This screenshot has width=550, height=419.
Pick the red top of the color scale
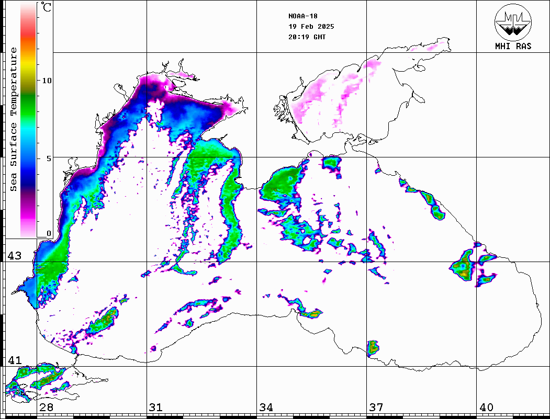28,33
